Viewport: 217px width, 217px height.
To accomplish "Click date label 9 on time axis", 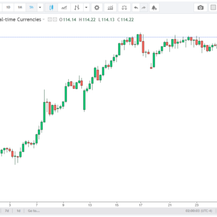I will pyautogui.click(x=63, y=205).
